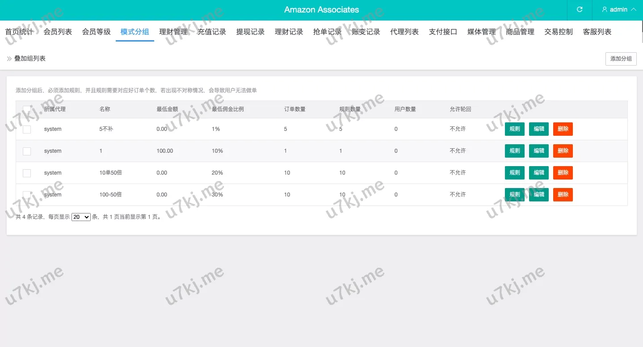Check the box for the 5不补 row
The height and width of the screenshot is (347, 643).
pos(27,129)
